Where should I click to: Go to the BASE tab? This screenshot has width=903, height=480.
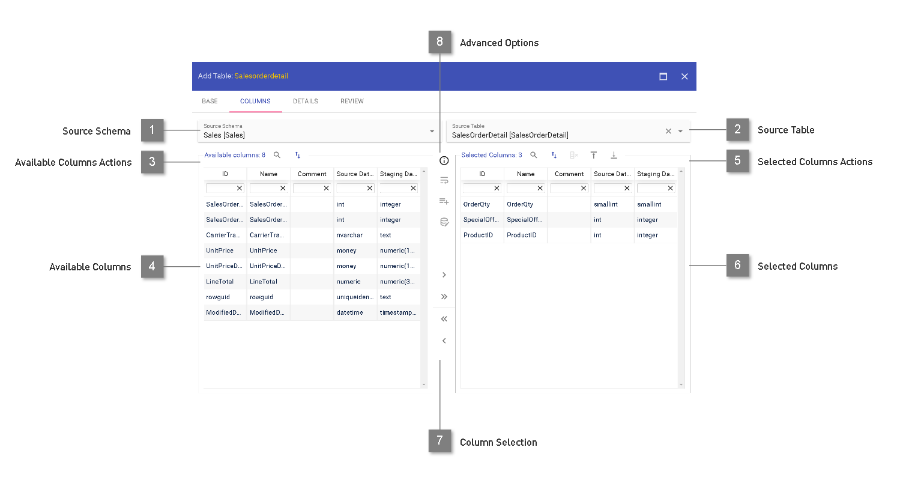pos(210,101)
